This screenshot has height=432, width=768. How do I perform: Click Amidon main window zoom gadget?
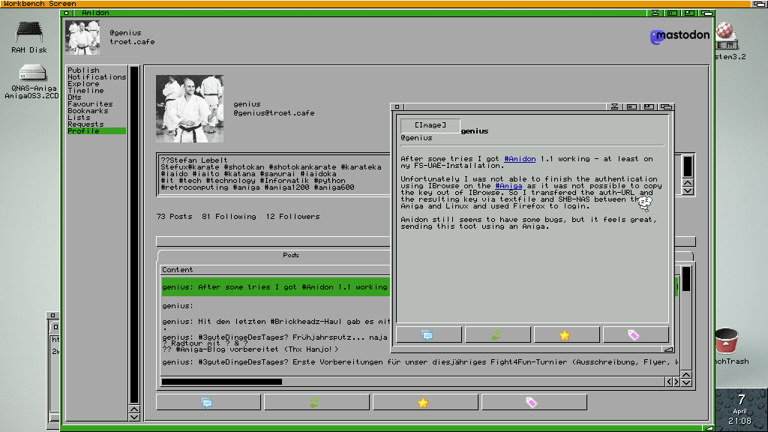[x=689, y=13]
